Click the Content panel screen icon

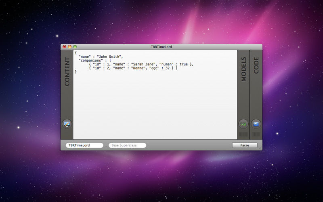[67, 124]
